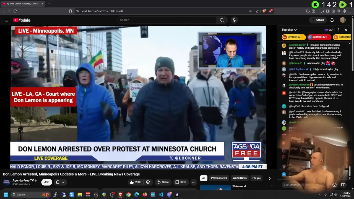
Task: Dislike the video with thumbs down
Action: (x=148, y=182)
